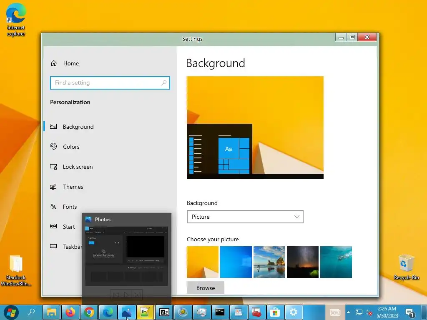427x320 pixels.
Task: Open the Themes settings page
Action: point(66,187)
